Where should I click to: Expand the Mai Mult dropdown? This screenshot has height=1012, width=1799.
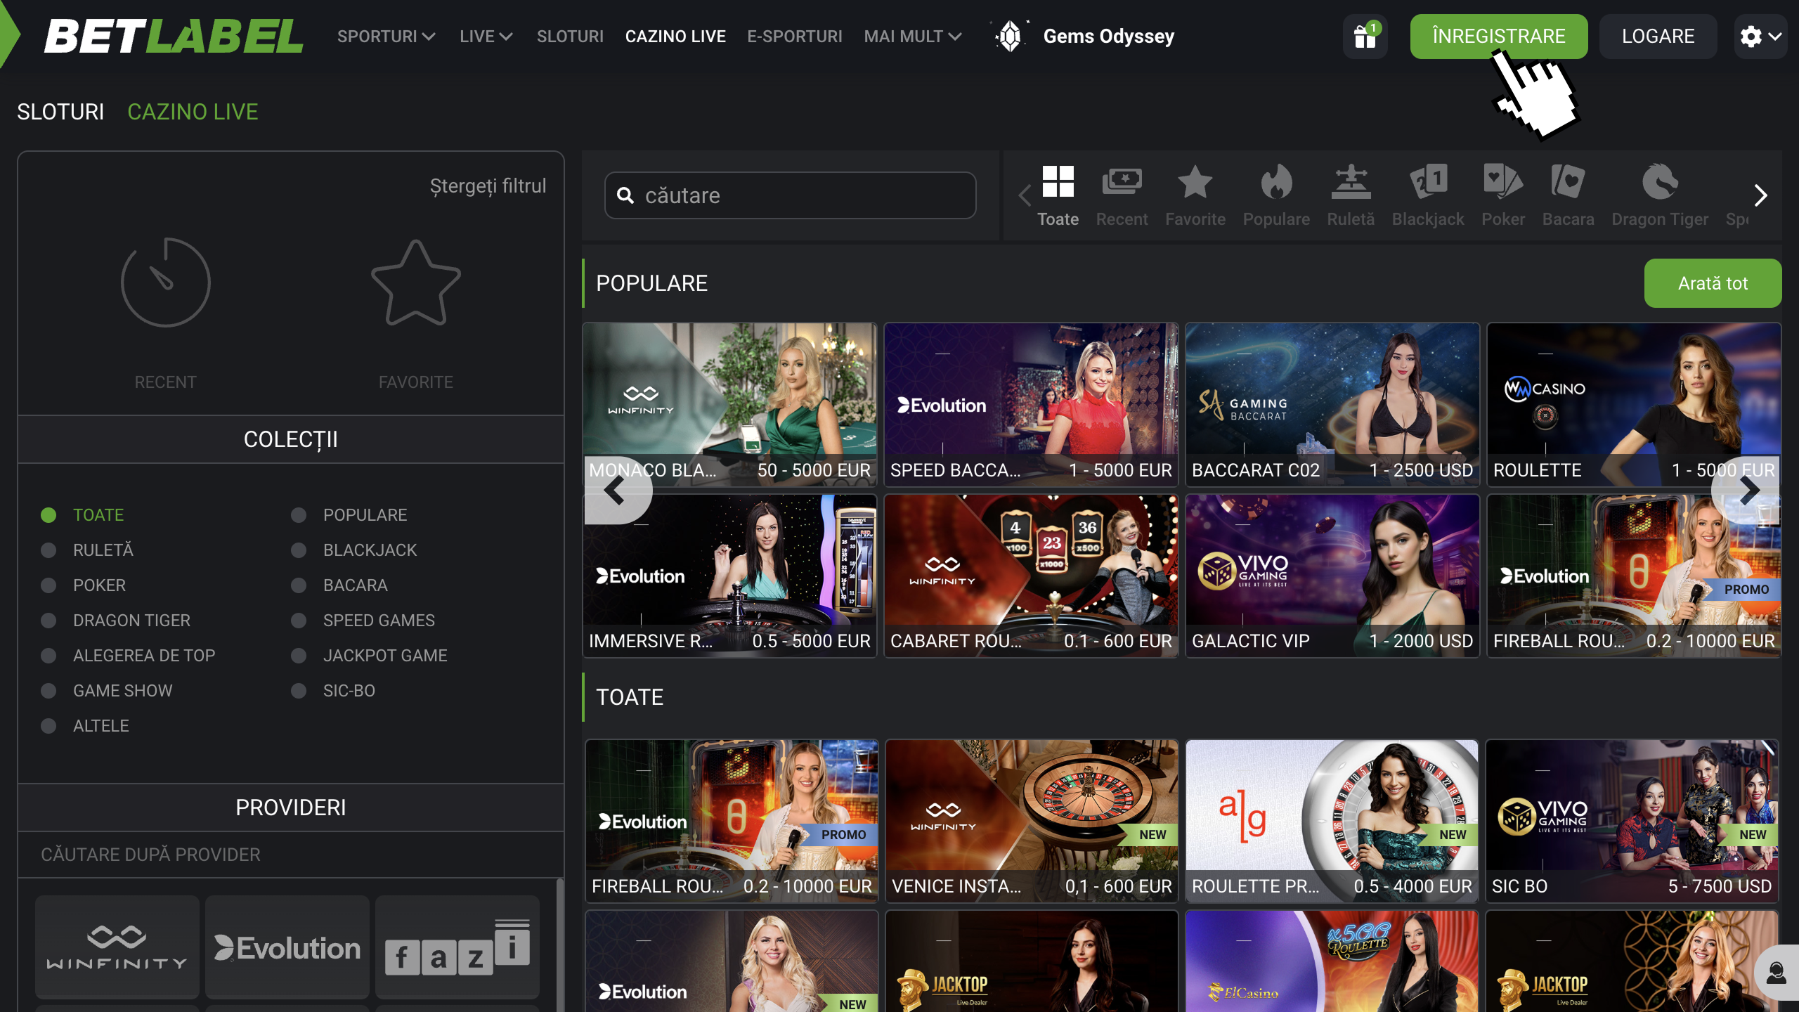[912, 37]
